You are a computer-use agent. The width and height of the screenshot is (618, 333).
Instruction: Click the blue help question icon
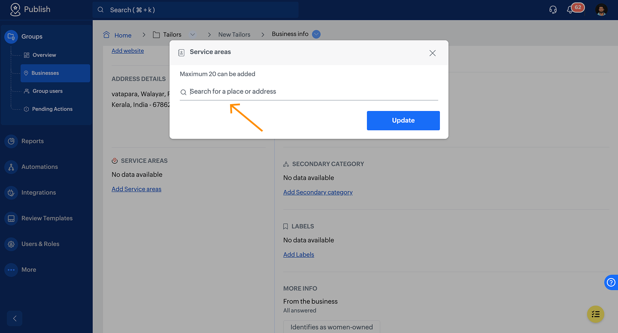(611, 282)
